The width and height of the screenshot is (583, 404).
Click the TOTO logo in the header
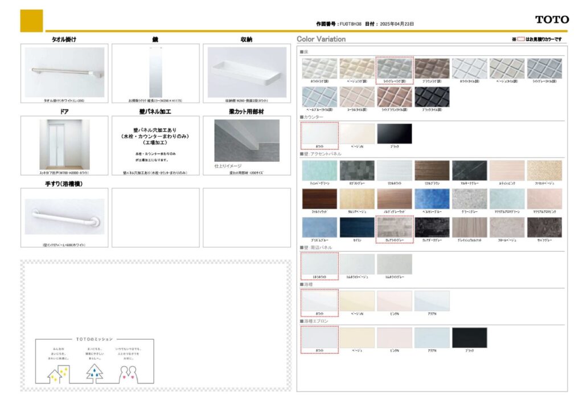click(552, 19)
